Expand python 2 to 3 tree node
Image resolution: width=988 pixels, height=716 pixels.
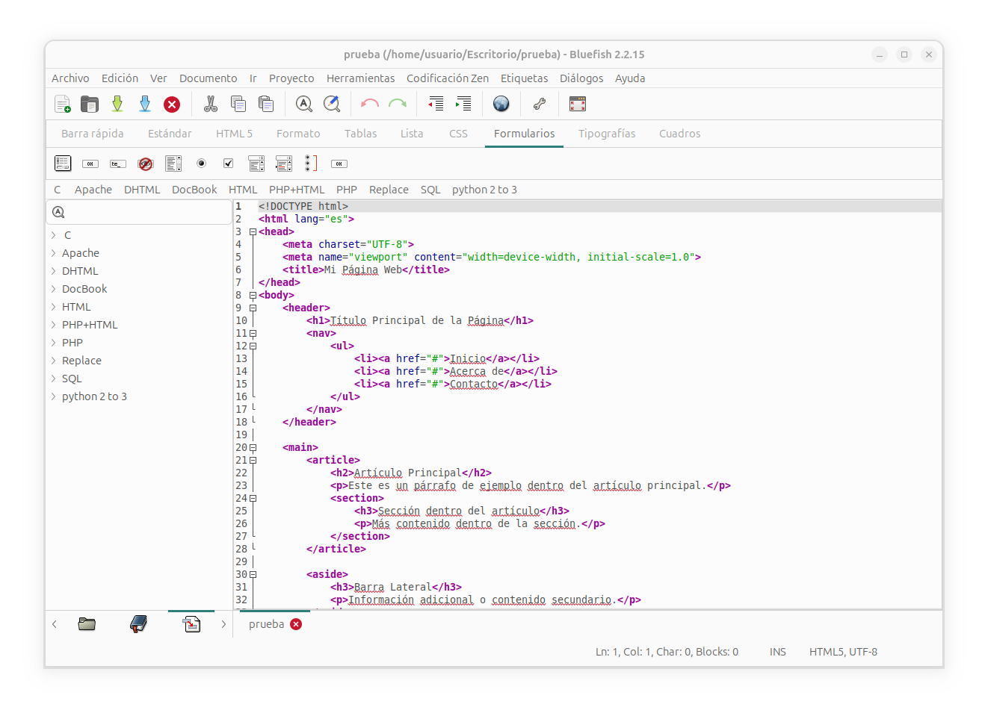point(54,396)
